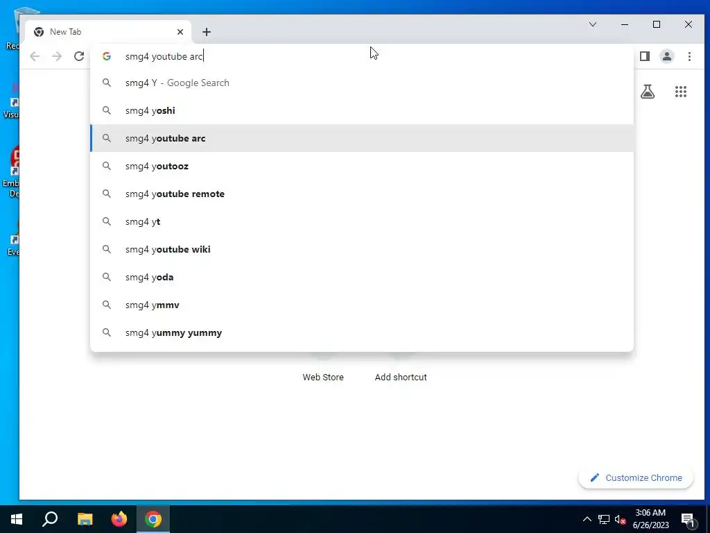Choose suggestion 'smg4 yummy yummy'
The width and height of the screenshot is (710, 533).
coord(362,332)
